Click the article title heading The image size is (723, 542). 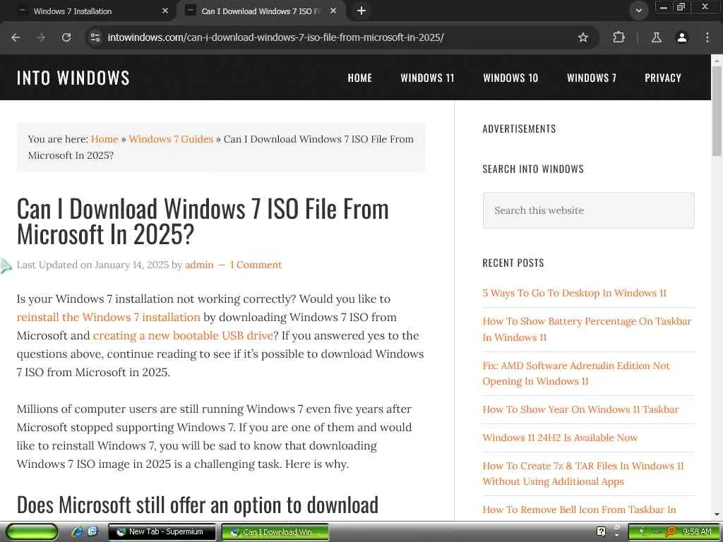203,222
